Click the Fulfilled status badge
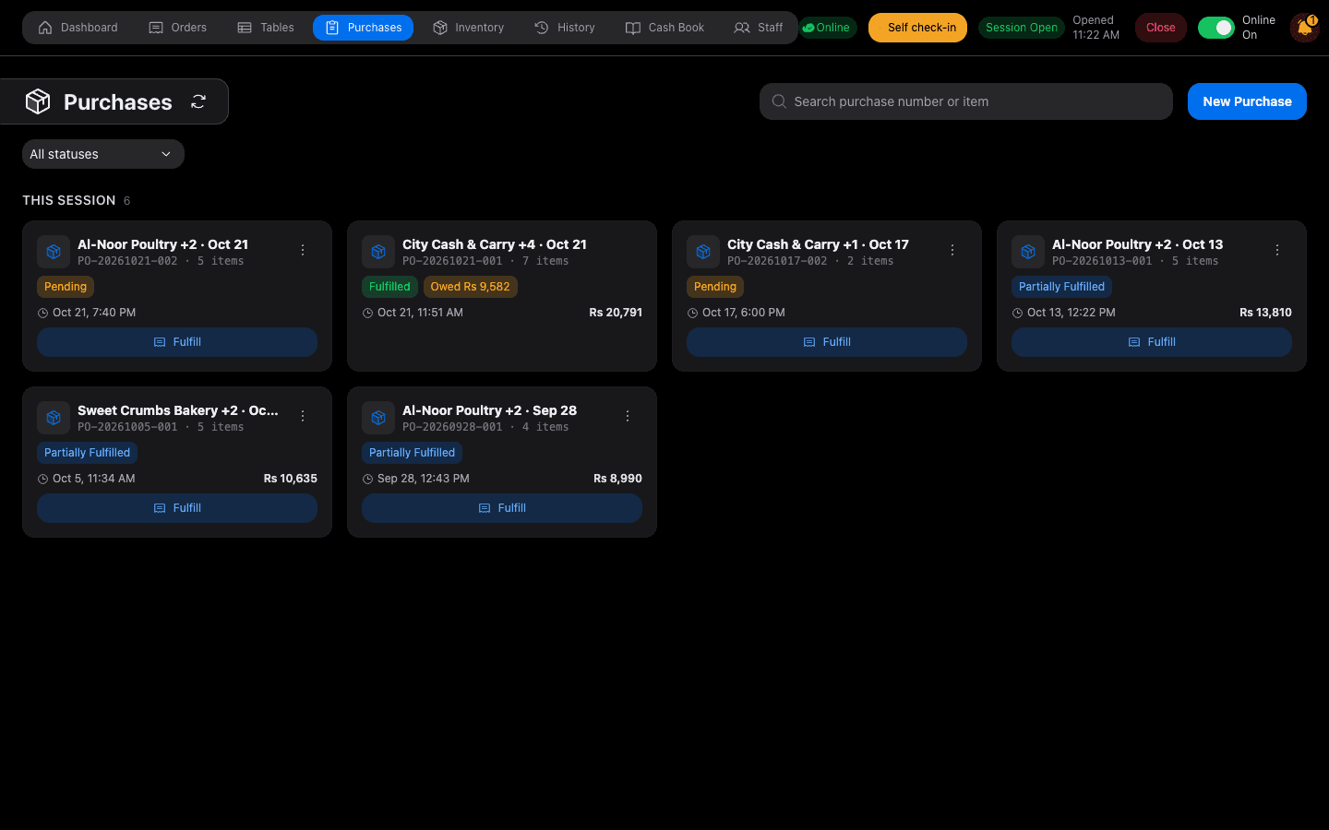Screen dimensions: 1329x830 [389, 287]
